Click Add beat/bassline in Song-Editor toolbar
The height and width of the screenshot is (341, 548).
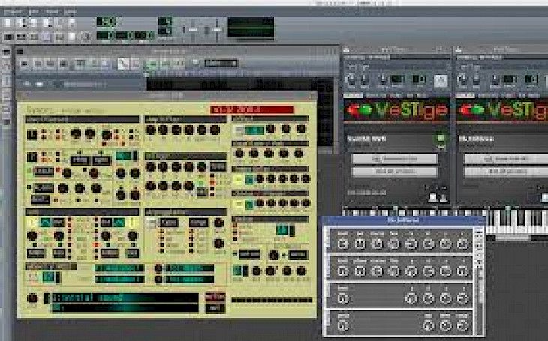point(80,64)
